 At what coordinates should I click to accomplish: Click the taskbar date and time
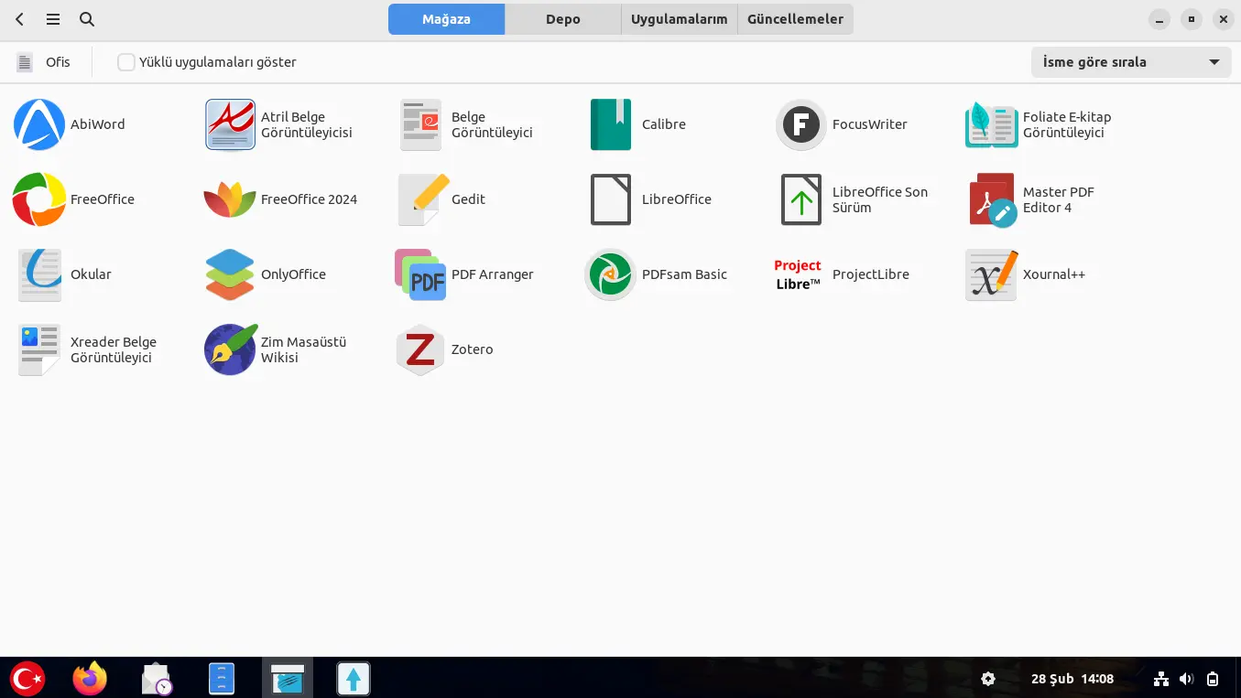pos(1072,679)
